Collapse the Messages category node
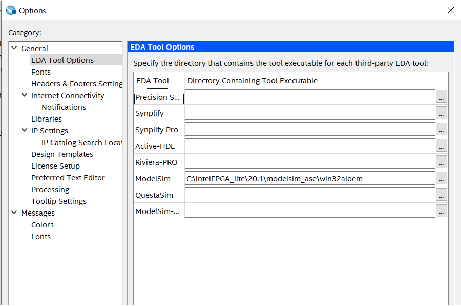Screen dimensions: 461x306 [14, 213]
